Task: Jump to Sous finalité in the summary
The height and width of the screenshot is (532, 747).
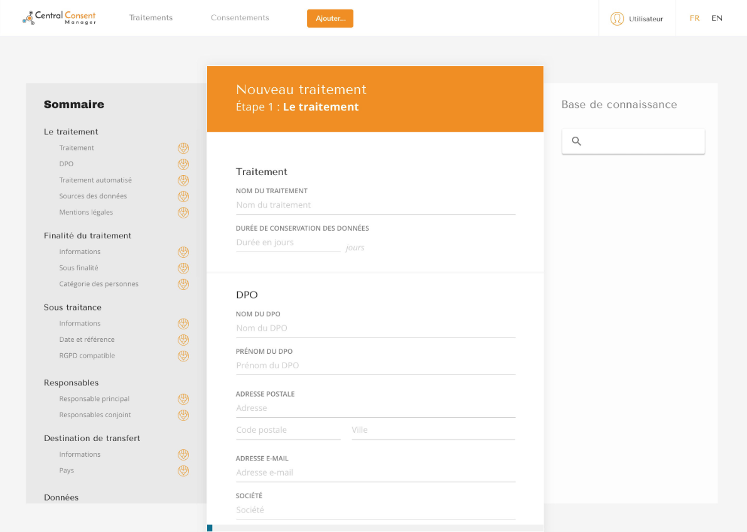Action: point(78,268)
